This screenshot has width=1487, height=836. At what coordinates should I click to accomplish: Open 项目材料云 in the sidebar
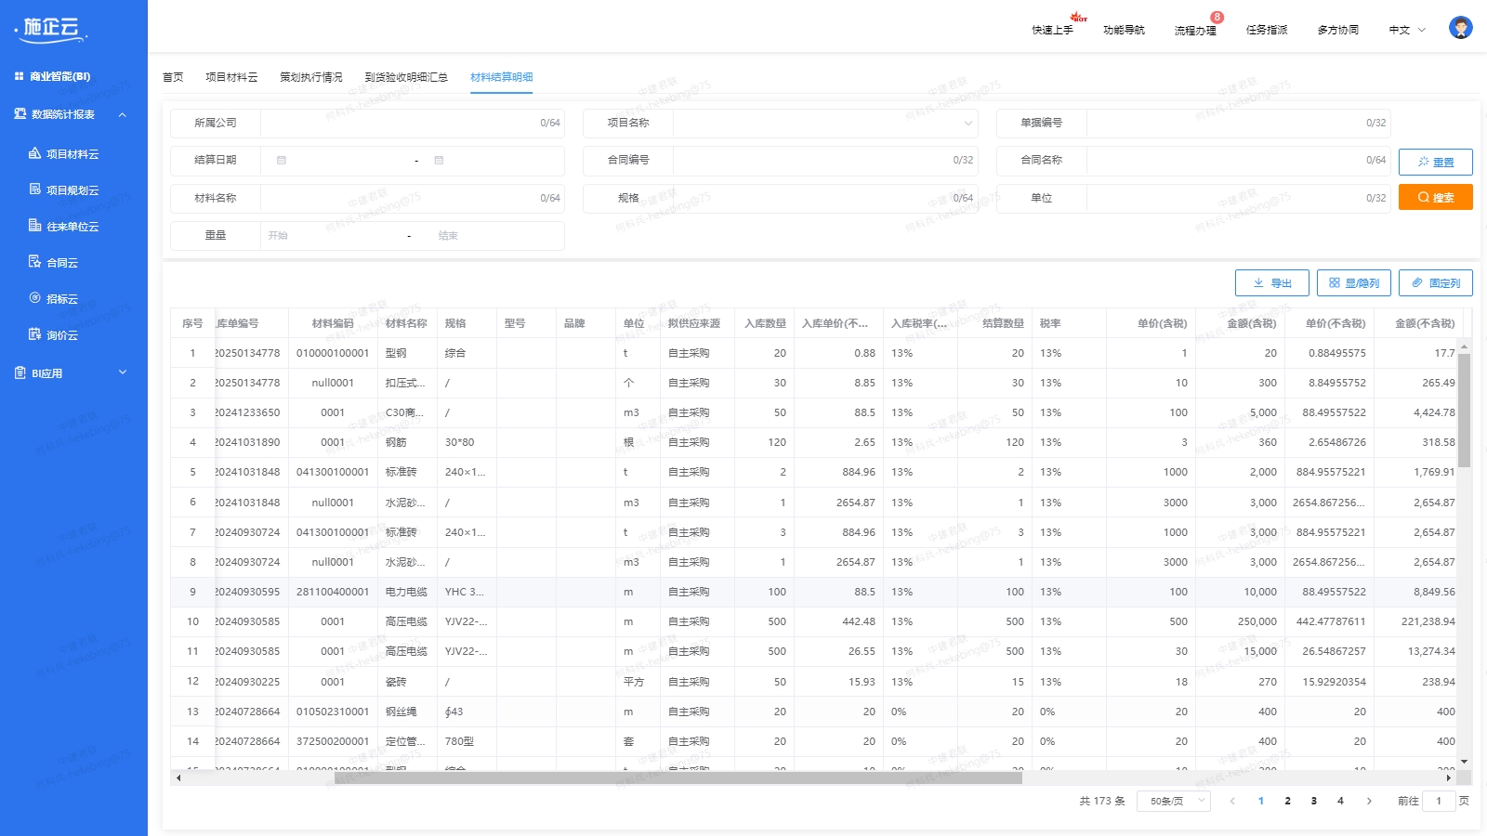[x=72, y=154]
